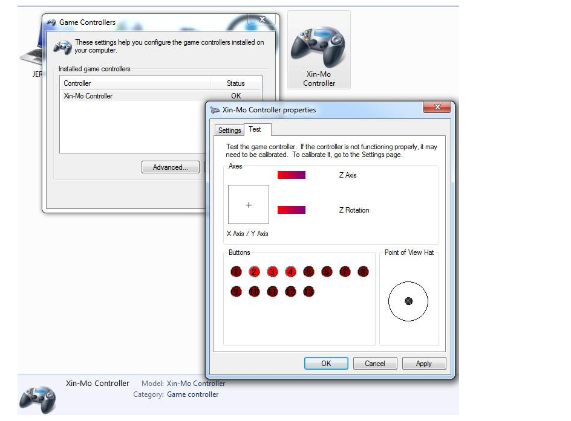Close the Game Controllers window
The height and width of the screenshot is (421, 571).
pyautogui.click(x=262, y=20)
